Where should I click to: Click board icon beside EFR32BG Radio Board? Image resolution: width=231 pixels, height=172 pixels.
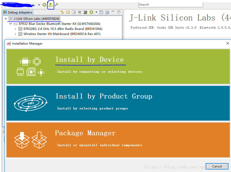(20, 29)
